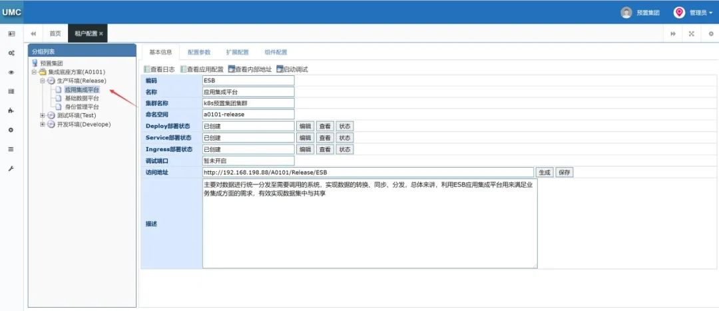
Task: Click the tab scroll-right double arrow
Action: point(673,33)
